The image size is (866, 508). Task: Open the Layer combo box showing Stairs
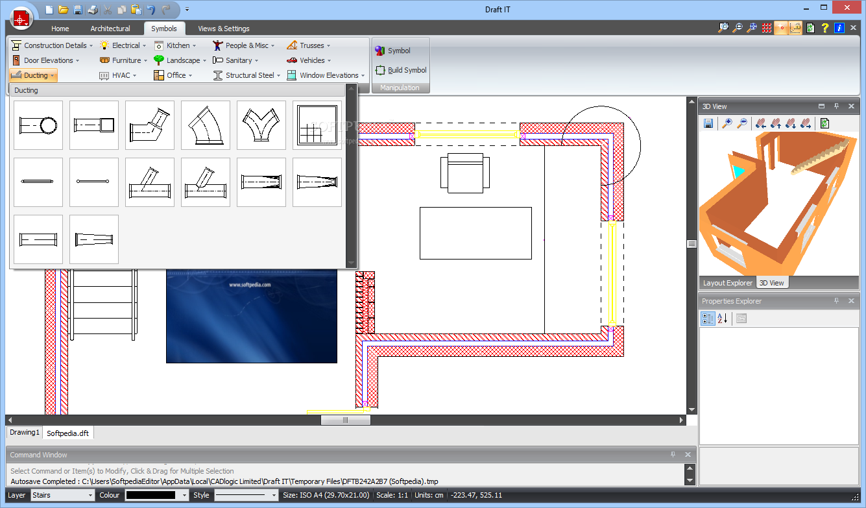[62, 495]
